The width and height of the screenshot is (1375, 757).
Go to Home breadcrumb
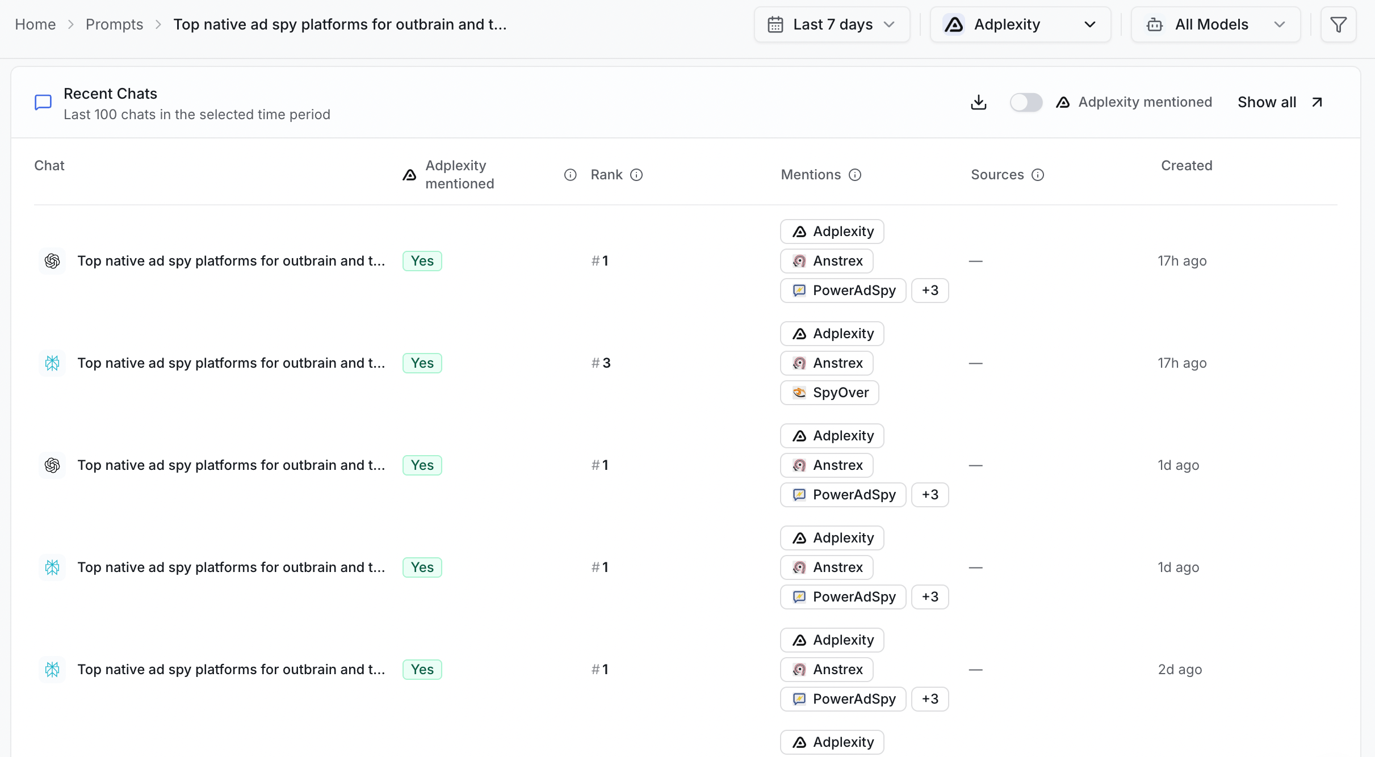tap(35, 24)
